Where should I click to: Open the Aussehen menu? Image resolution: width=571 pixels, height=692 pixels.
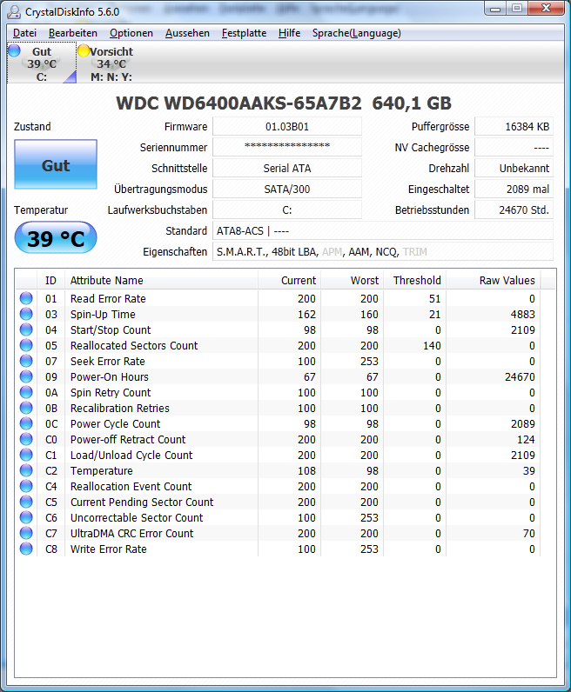pos(187,33)
